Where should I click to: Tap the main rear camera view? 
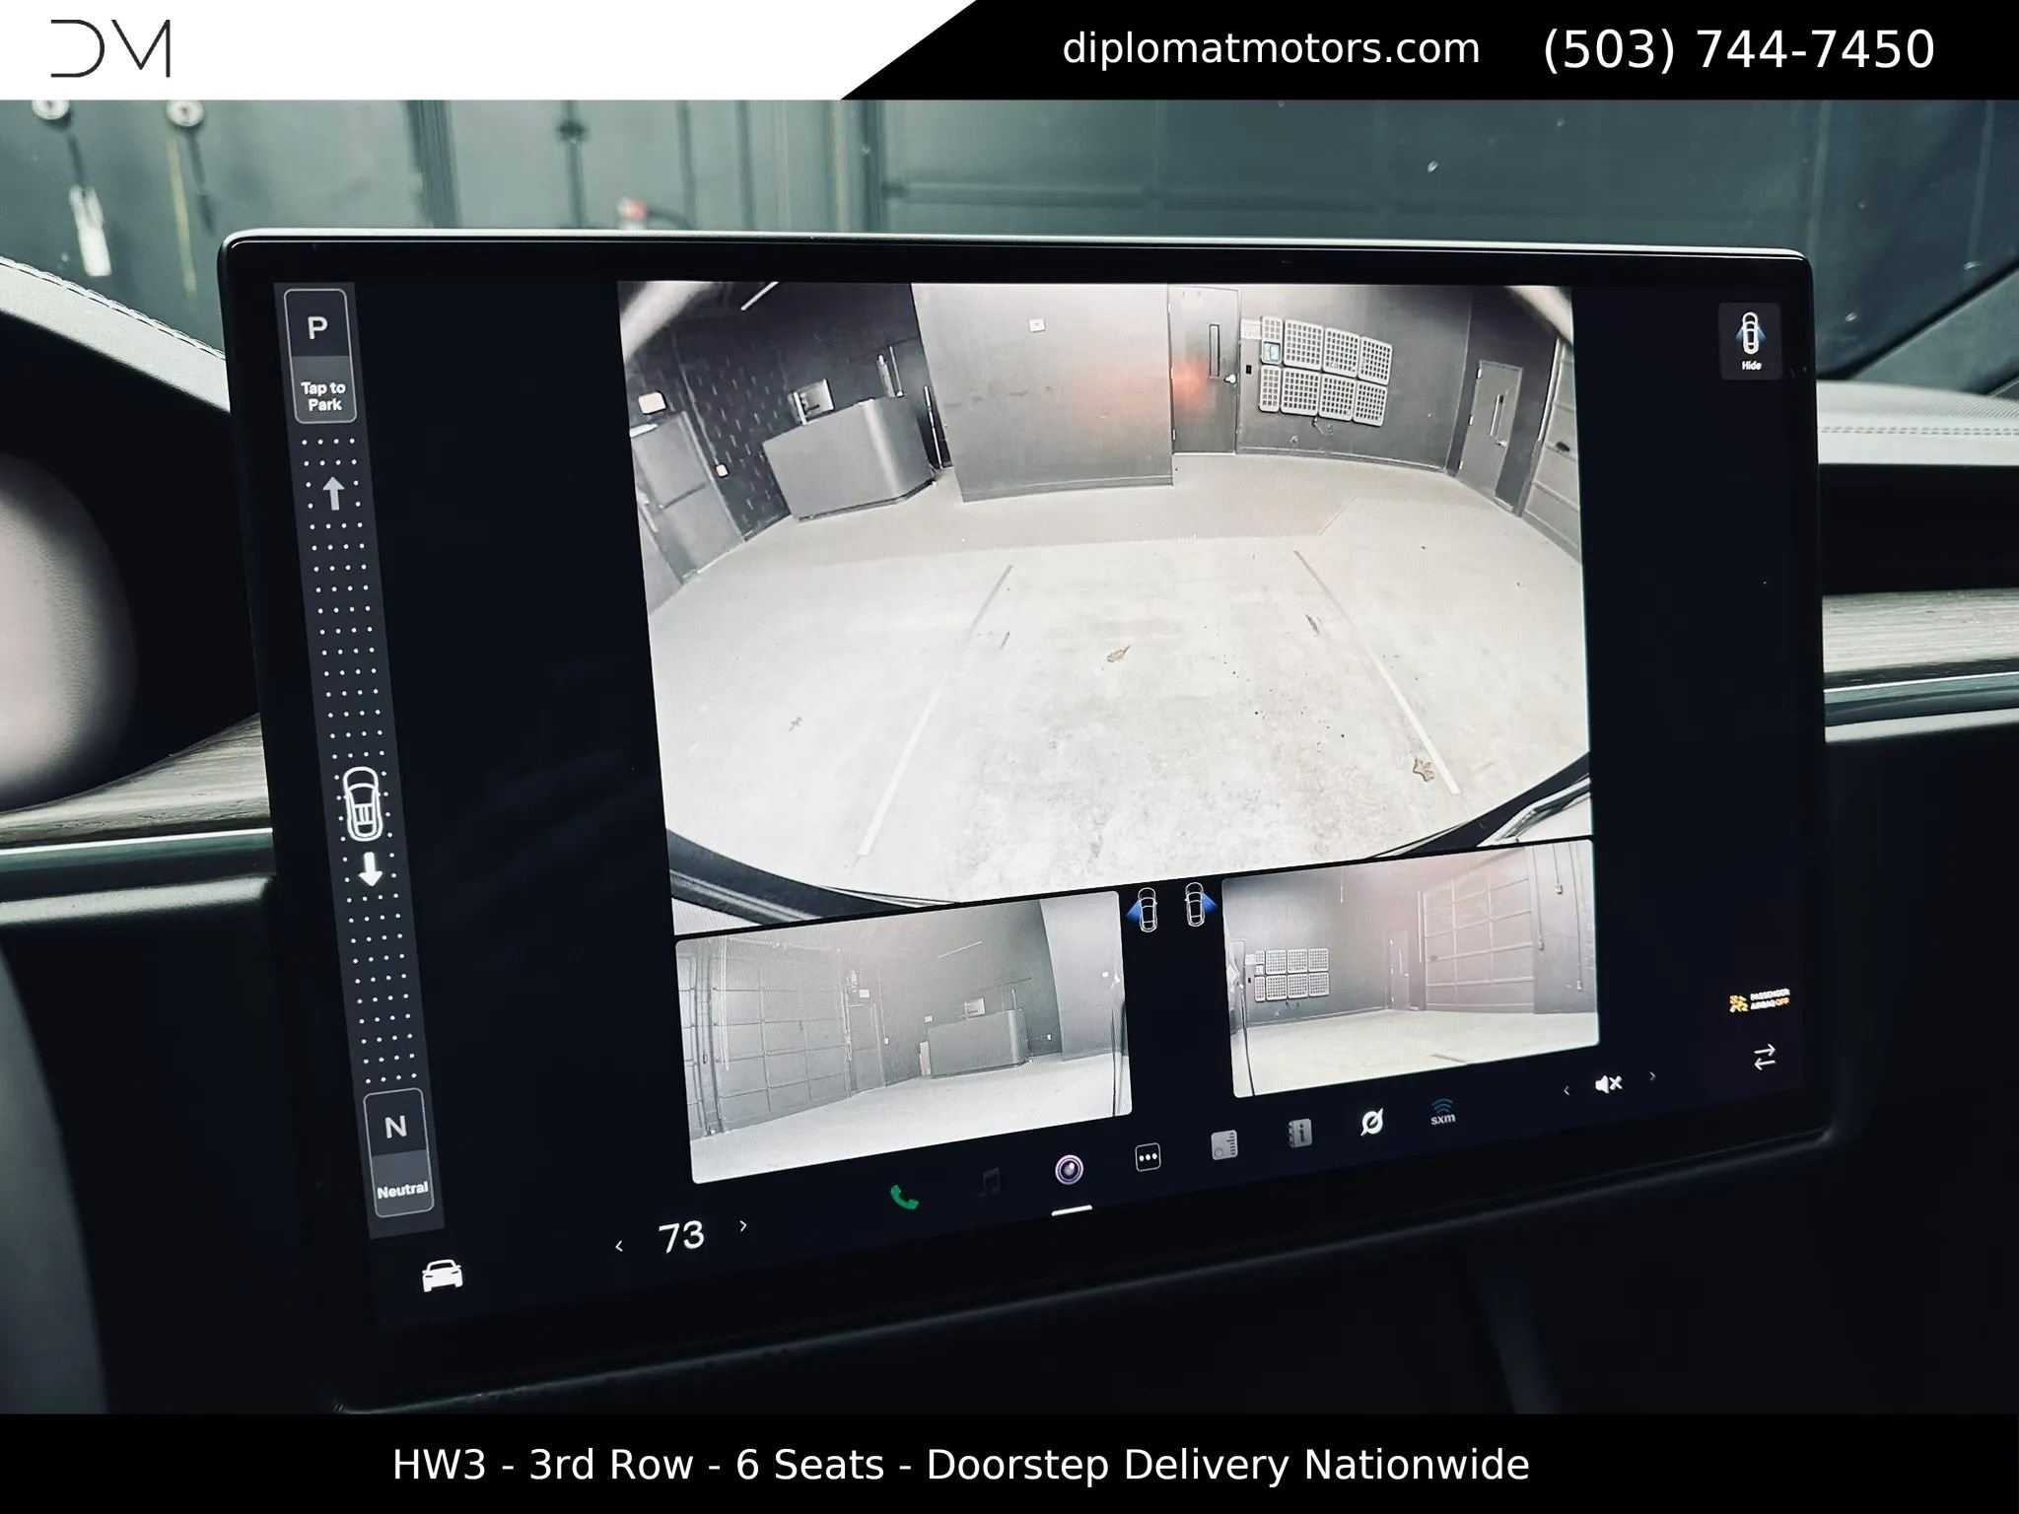(1104, 591)
